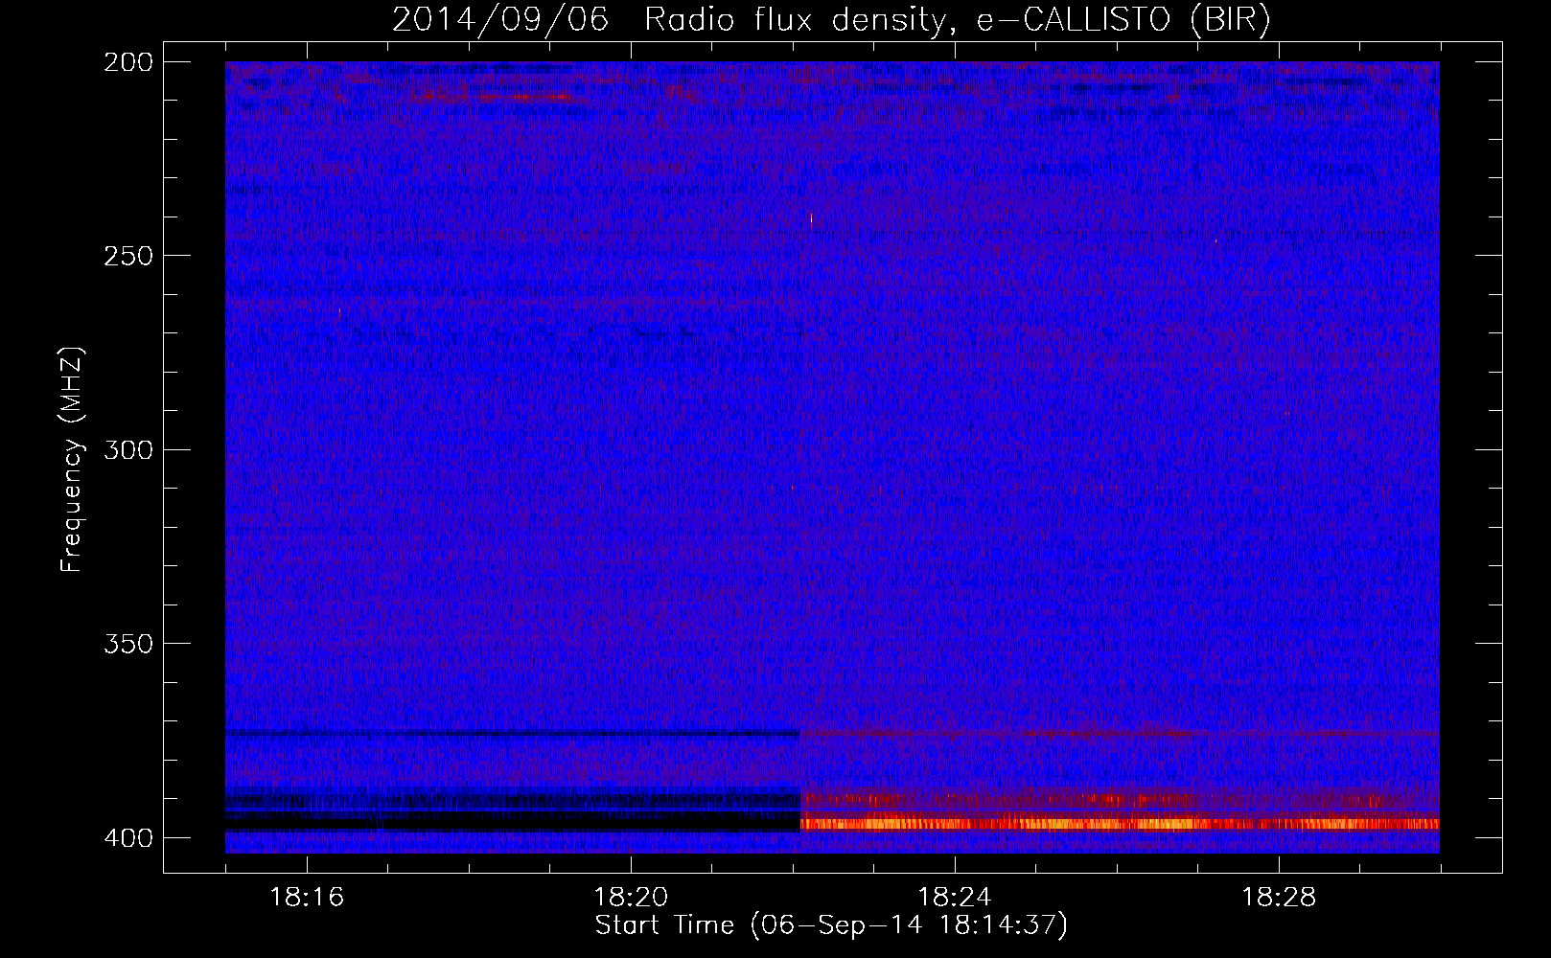Click the 18:28 time tick label
The image size is (1551, 958).
[1279, 897]
